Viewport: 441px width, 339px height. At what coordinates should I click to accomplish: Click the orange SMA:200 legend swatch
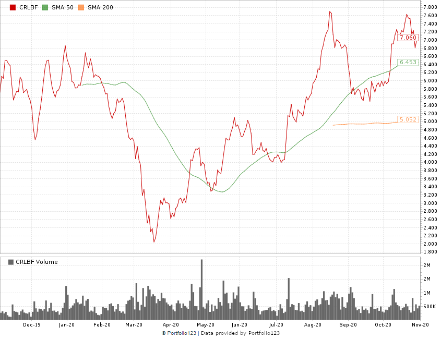tap(81, 7)
